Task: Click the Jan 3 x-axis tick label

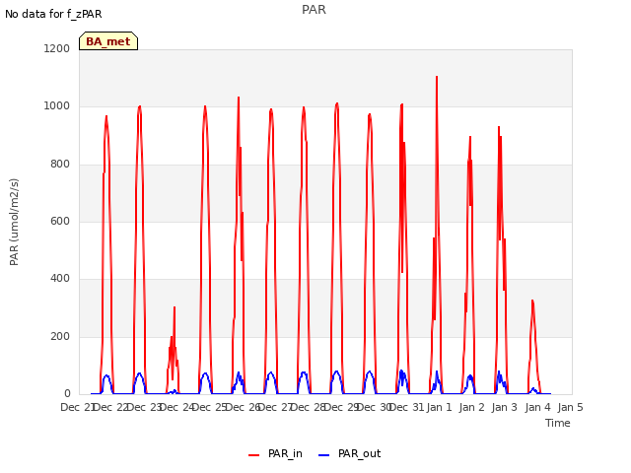Action: pyautogui.click(x=505, y=407)
